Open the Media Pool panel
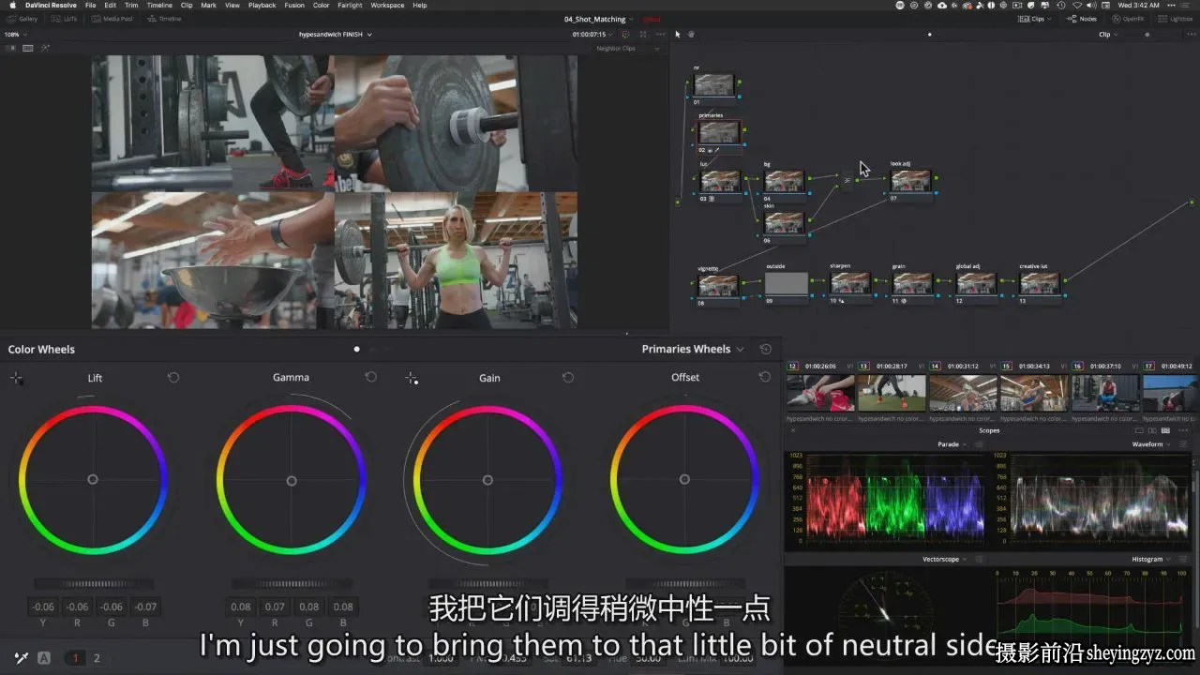Image resolution: width=1200 pixels, height=675 pixels. click(112, 19)
